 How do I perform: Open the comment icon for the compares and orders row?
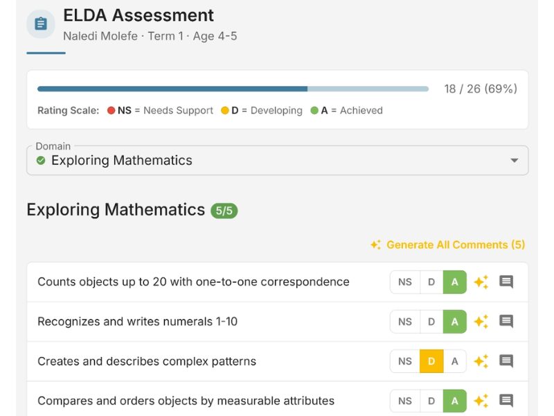[506, 400]
